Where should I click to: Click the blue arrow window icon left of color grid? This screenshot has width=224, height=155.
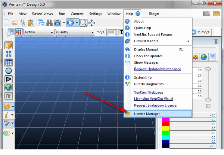pos(10,32)
